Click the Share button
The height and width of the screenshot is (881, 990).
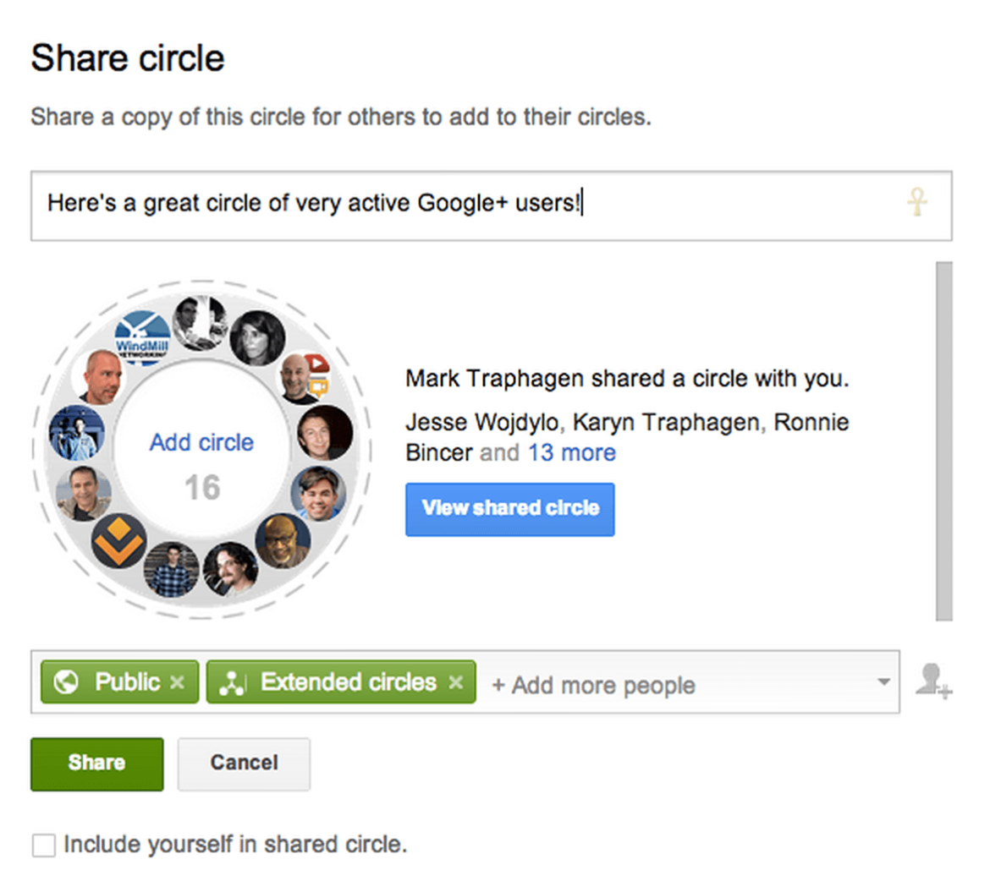[x=96, y=763]
